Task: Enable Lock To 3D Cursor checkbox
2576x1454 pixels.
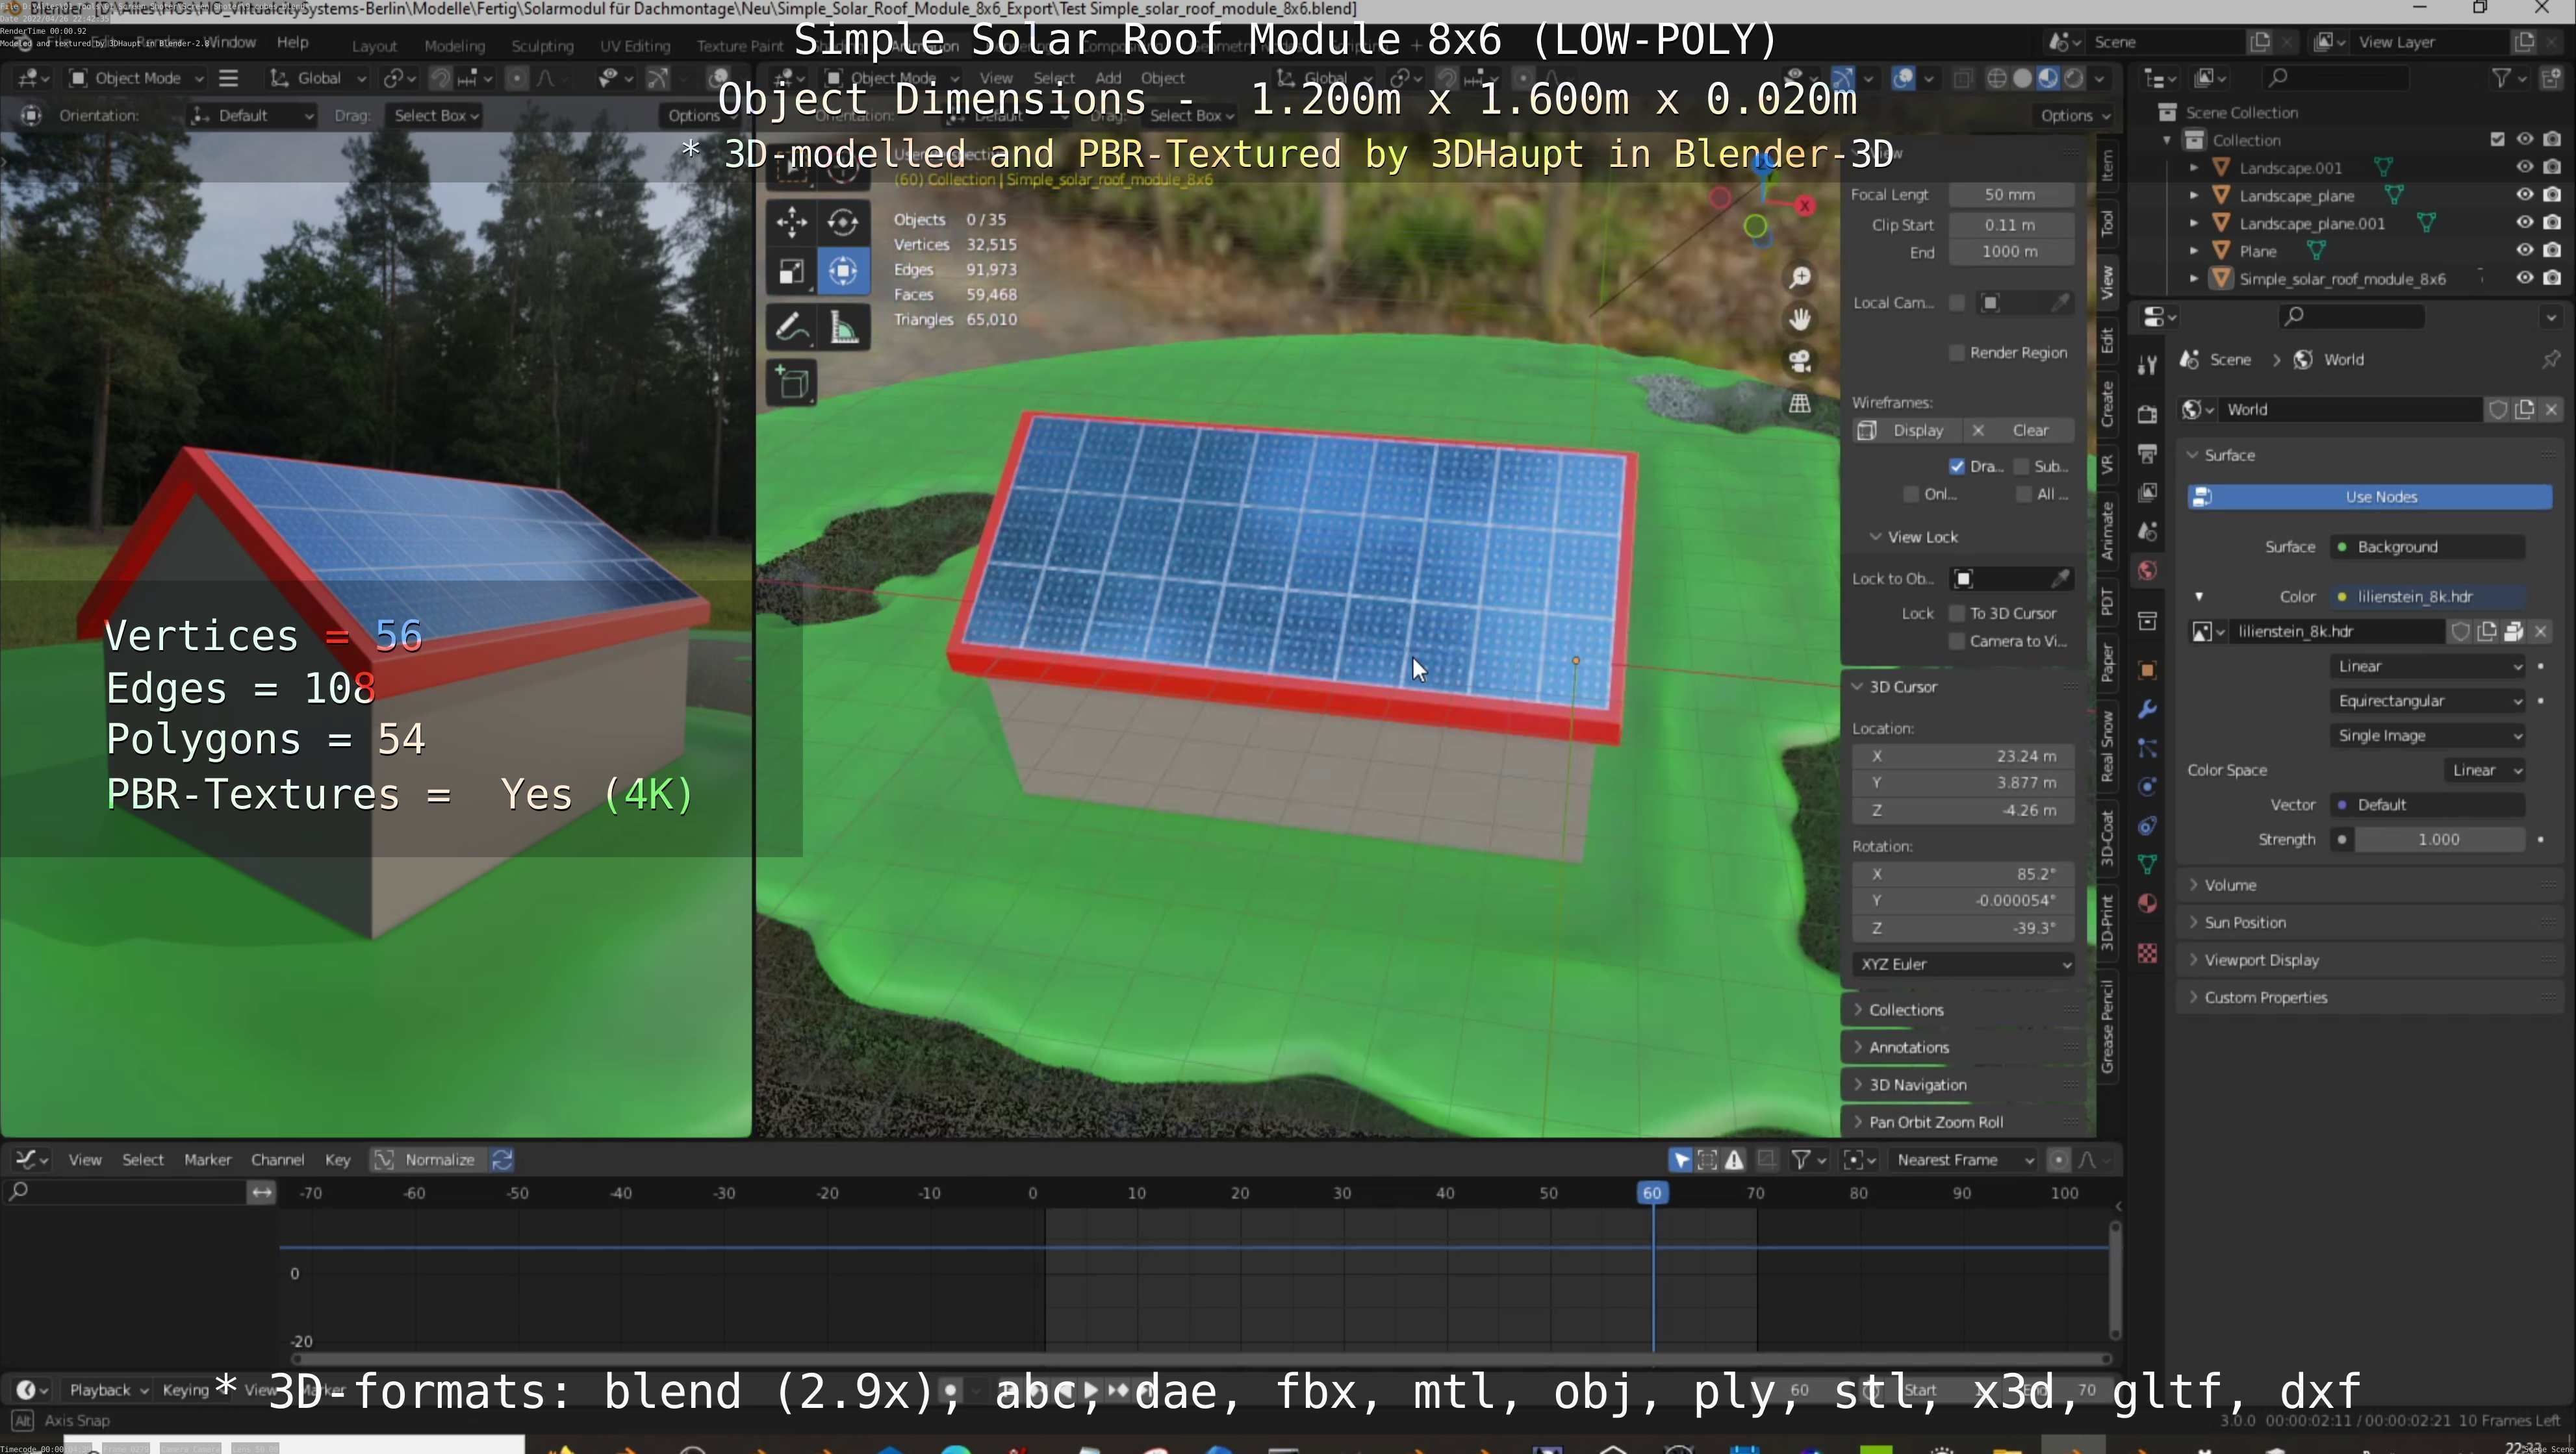Action: (x=1956, y=614)
